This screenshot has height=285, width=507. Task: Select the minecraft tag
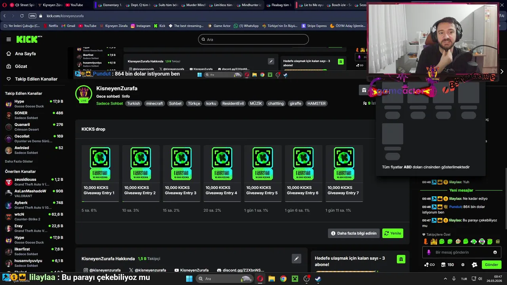pyautogui.click(x=154, y=103)
